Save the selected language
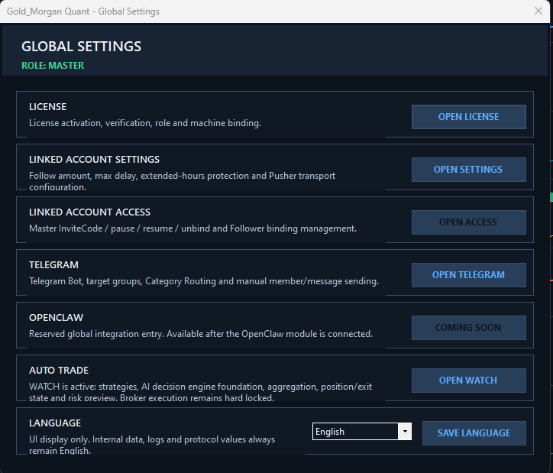The image size is (553, 473). click(474, 433)
